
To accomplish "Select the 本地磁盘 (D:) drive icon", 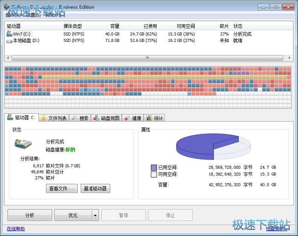I will (x=9, y=41).
